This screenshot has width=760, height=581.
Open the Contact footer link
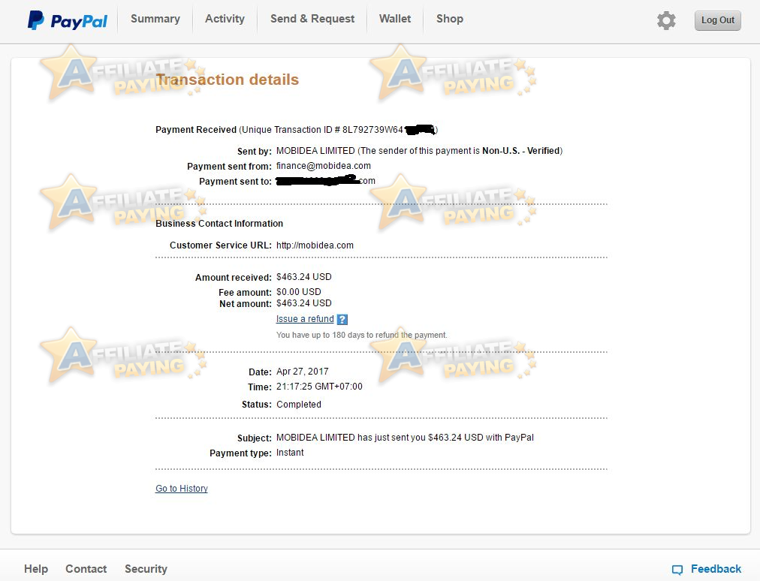[x=86, y=569]
